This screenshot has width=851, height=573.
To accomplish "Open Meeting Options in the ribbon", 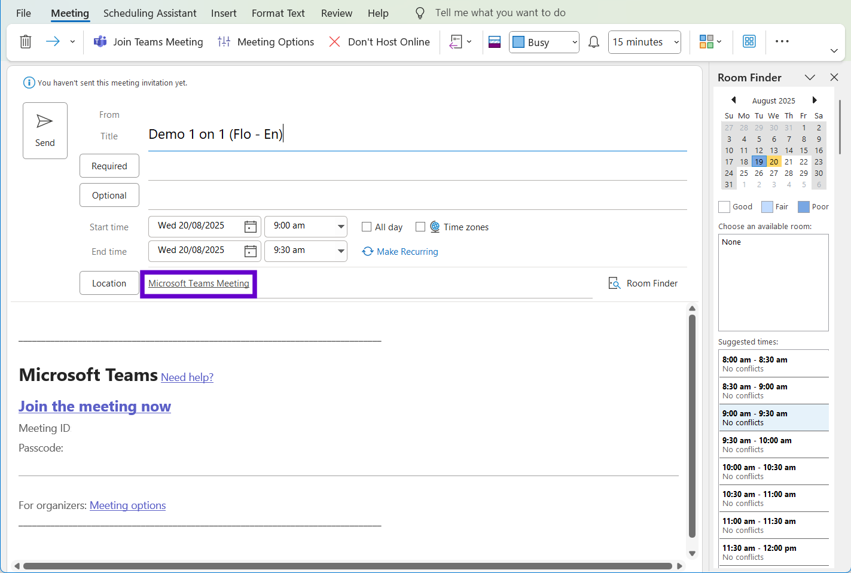I will [x=266, y=42].
